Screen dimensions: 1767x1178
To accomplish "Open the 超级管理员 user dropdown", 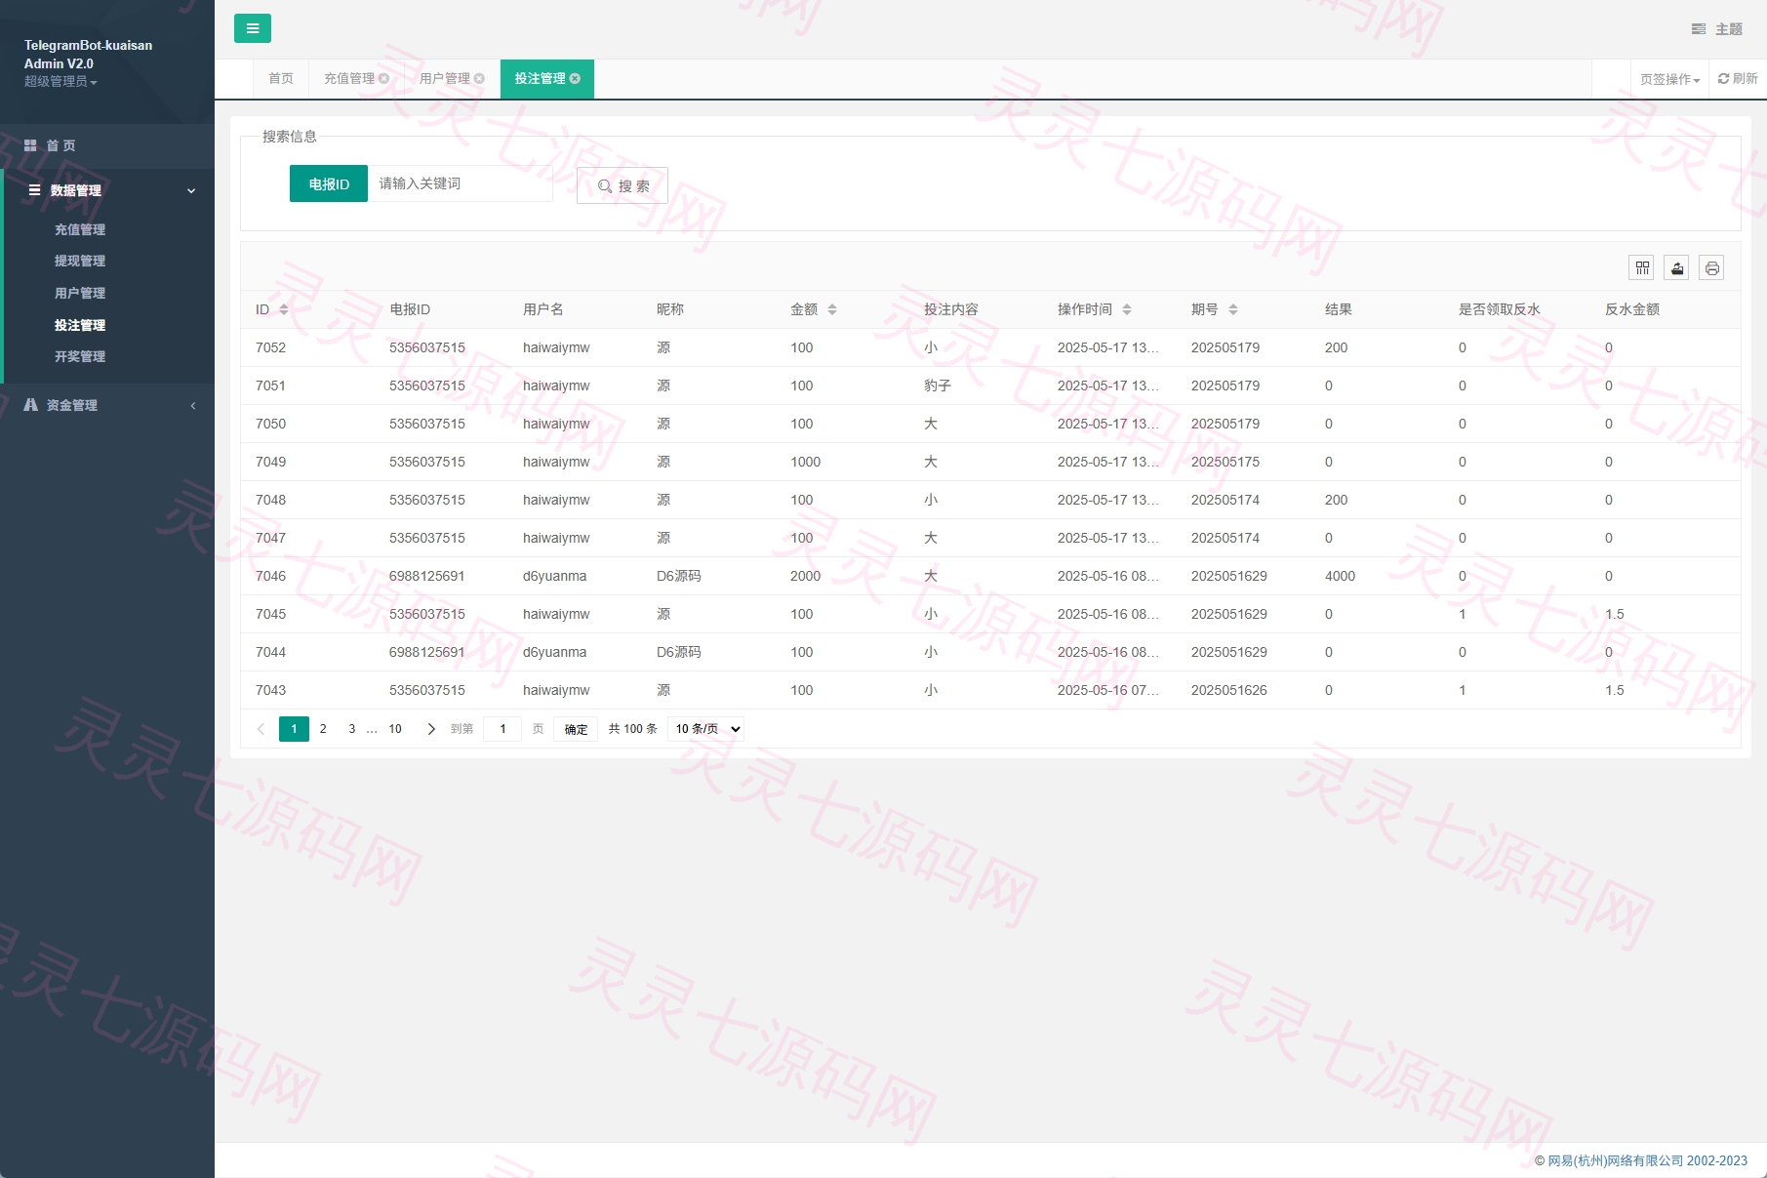I will pos(60,82).
